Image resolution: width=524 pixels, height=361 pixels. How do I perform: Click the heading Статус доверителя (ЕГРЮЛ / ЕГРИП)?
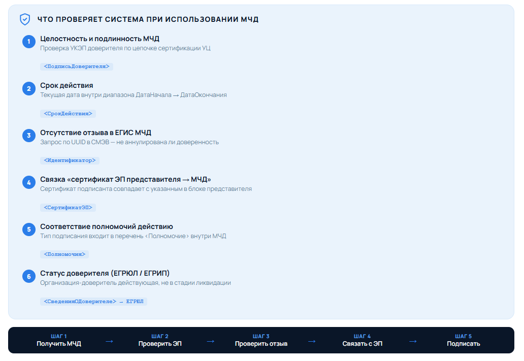105,274
